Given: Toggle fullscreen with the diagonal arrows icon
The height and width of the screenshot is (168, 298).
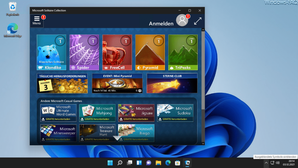Looking at the screenshot, I should click(198, 21).
